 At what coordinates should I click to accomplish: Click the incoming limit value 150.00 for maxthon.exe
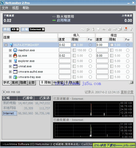[x=81, y=50]
